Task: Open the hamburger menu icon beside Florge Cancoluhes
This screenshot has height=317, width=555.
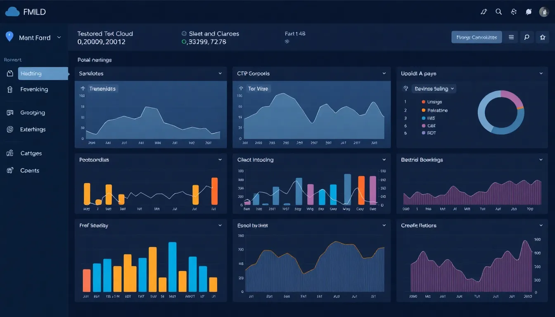Action: (511, 37)
